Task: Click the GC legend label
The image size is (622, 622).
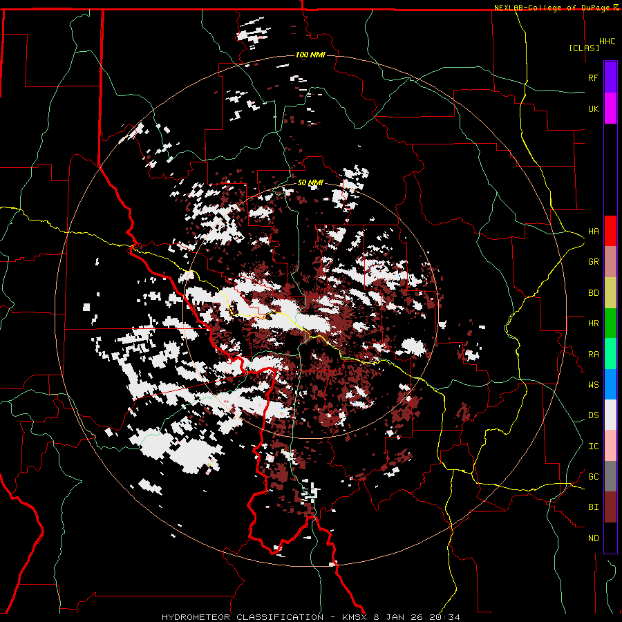Action: pyautogui.click(x=593, y=477)
